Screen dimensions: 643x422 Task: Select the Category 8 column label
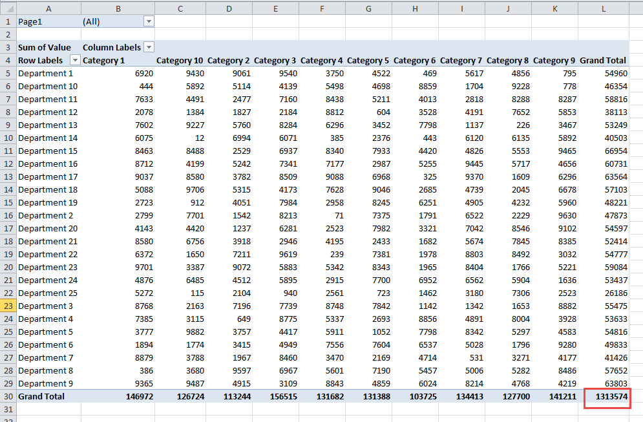[508, 60]
